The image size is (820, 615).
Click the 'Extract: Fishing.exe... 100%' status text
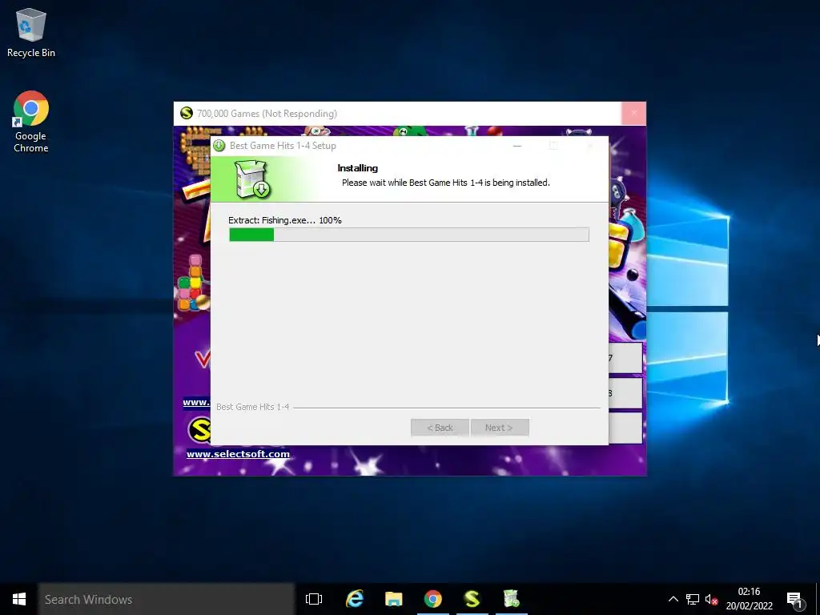285,220
